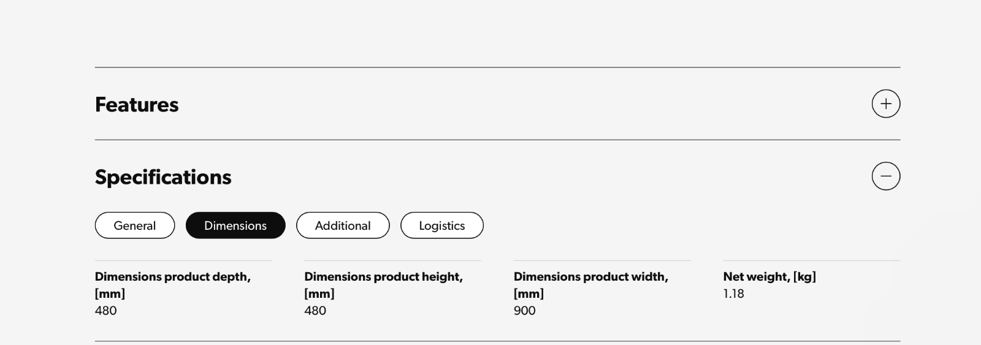This screenshot has width=981, height=345.
Task: Click the product height value 480
Action: click(315, 311)
